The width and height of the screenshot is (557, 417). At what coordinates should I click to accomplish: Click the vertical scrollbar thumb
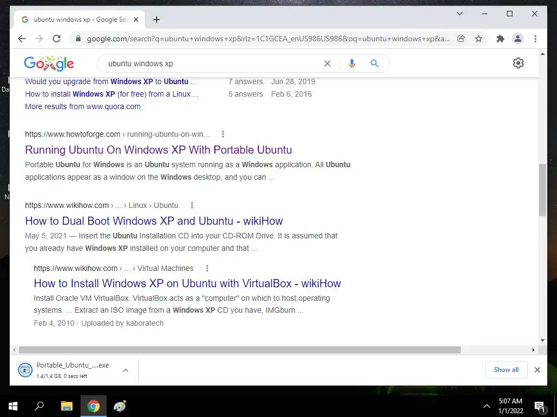point(542,189)
